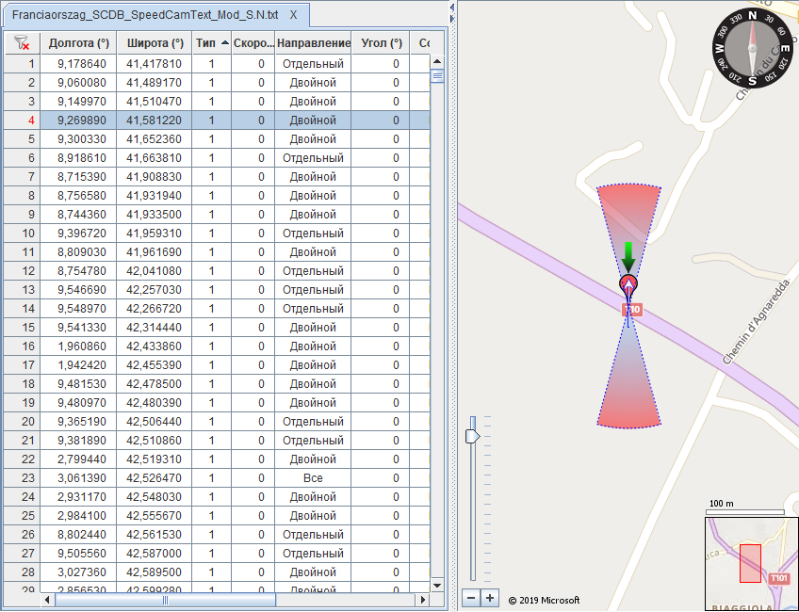Image resolution: width=799 pixels, height=612 pixels.
Task: Close the Franciaorszag file tab with X
Action: (x=294, y=15)
